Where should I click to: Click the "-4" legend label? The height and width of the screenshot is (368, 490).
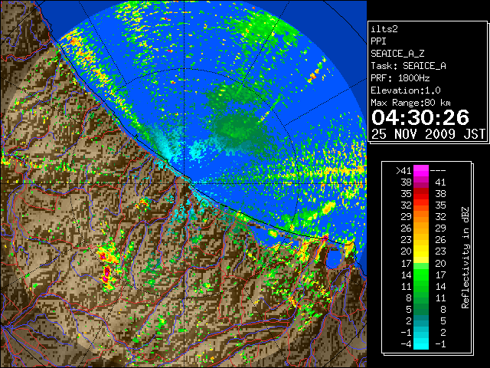coord(406,344)
